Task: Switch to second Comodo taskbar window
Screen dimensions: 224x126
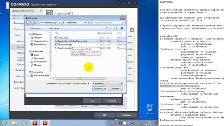Action: (45, 123)
